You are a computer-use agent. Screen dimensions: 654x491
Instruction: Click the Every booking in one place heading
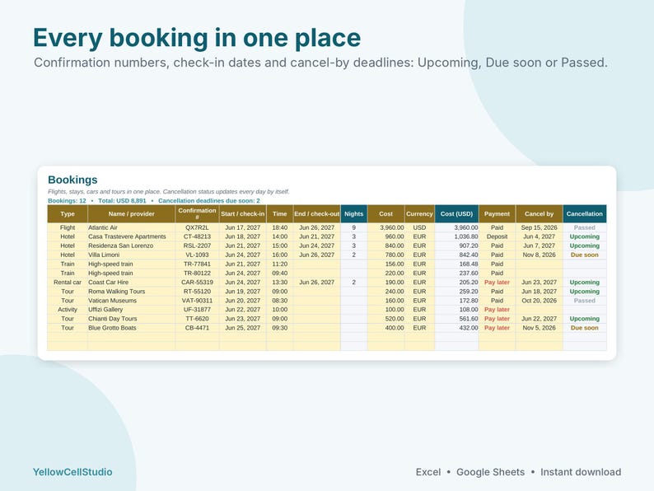(197, 38)
